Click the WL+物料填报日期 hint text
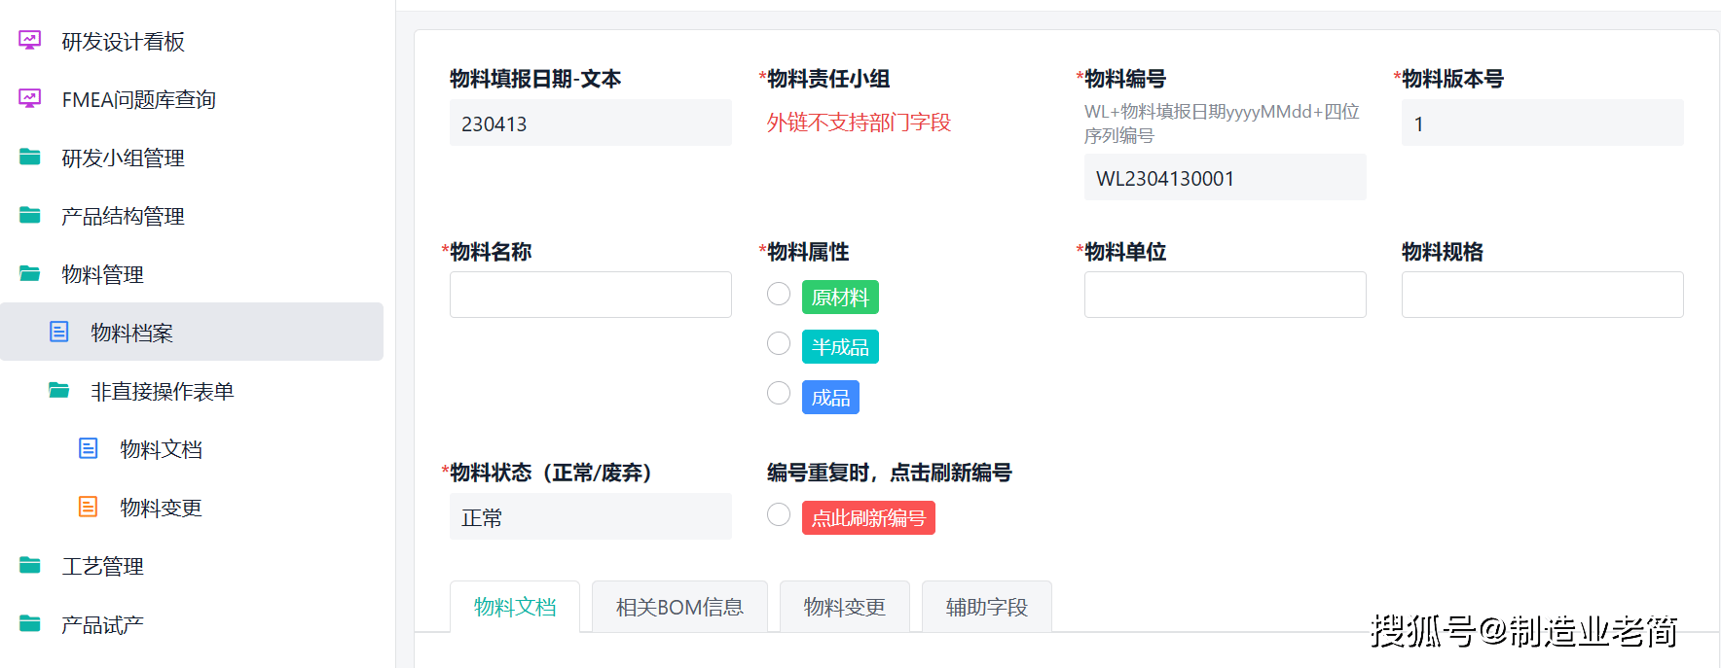Screen dimensions: 1721x668 1222,123
